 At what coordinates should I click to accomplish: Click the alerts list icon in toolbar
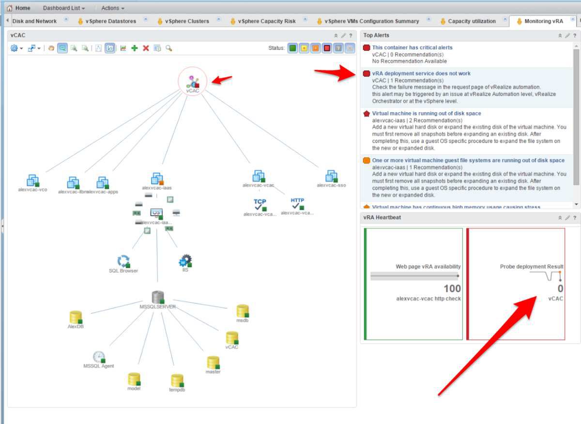click(x=157, y=48)
